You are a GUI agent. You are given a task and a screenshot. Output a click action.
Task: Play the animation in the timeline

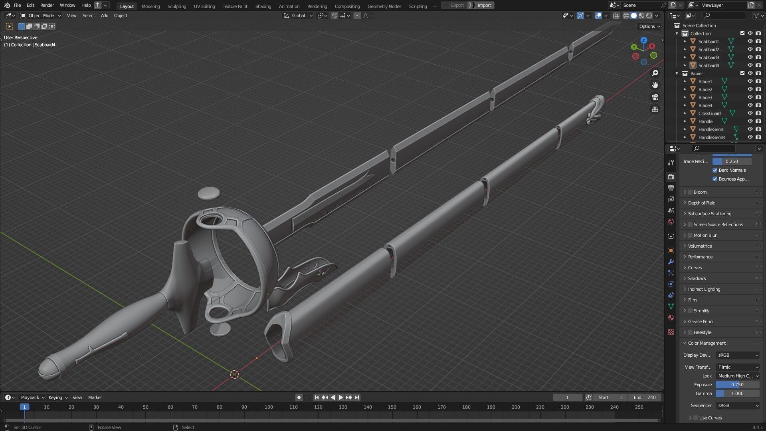coord(341,397)
